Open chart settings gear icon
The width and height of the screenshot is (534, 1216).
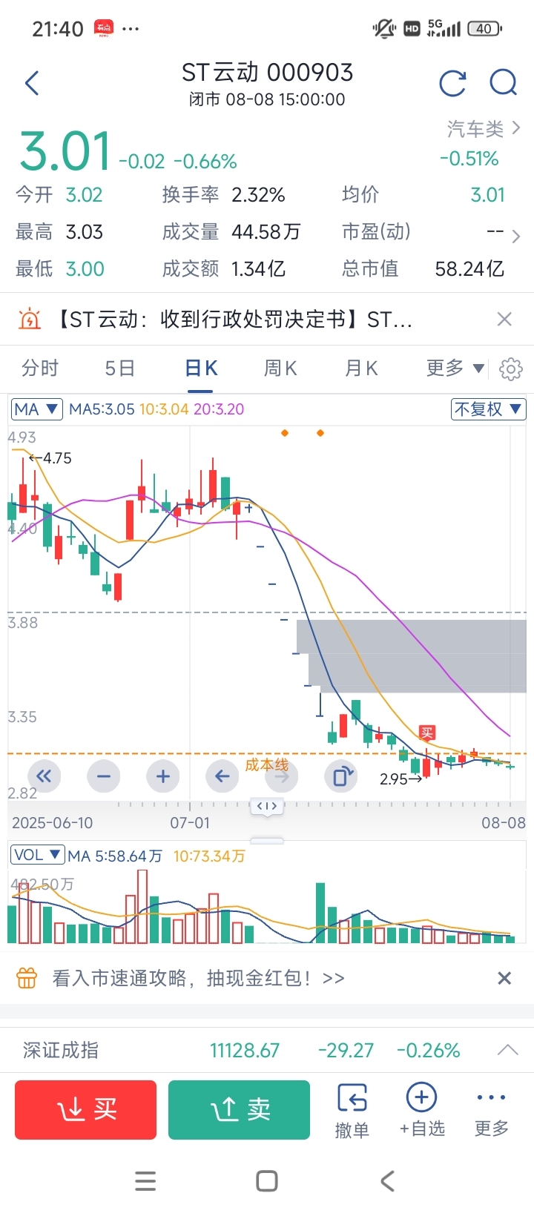511,369
